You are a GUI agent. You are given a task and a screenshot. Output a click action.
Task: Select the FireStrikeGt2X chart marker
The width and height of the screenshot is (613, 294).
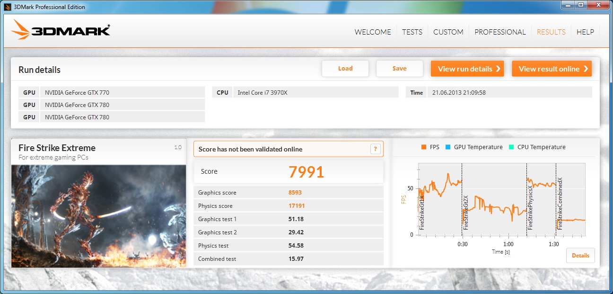[465, 213]
